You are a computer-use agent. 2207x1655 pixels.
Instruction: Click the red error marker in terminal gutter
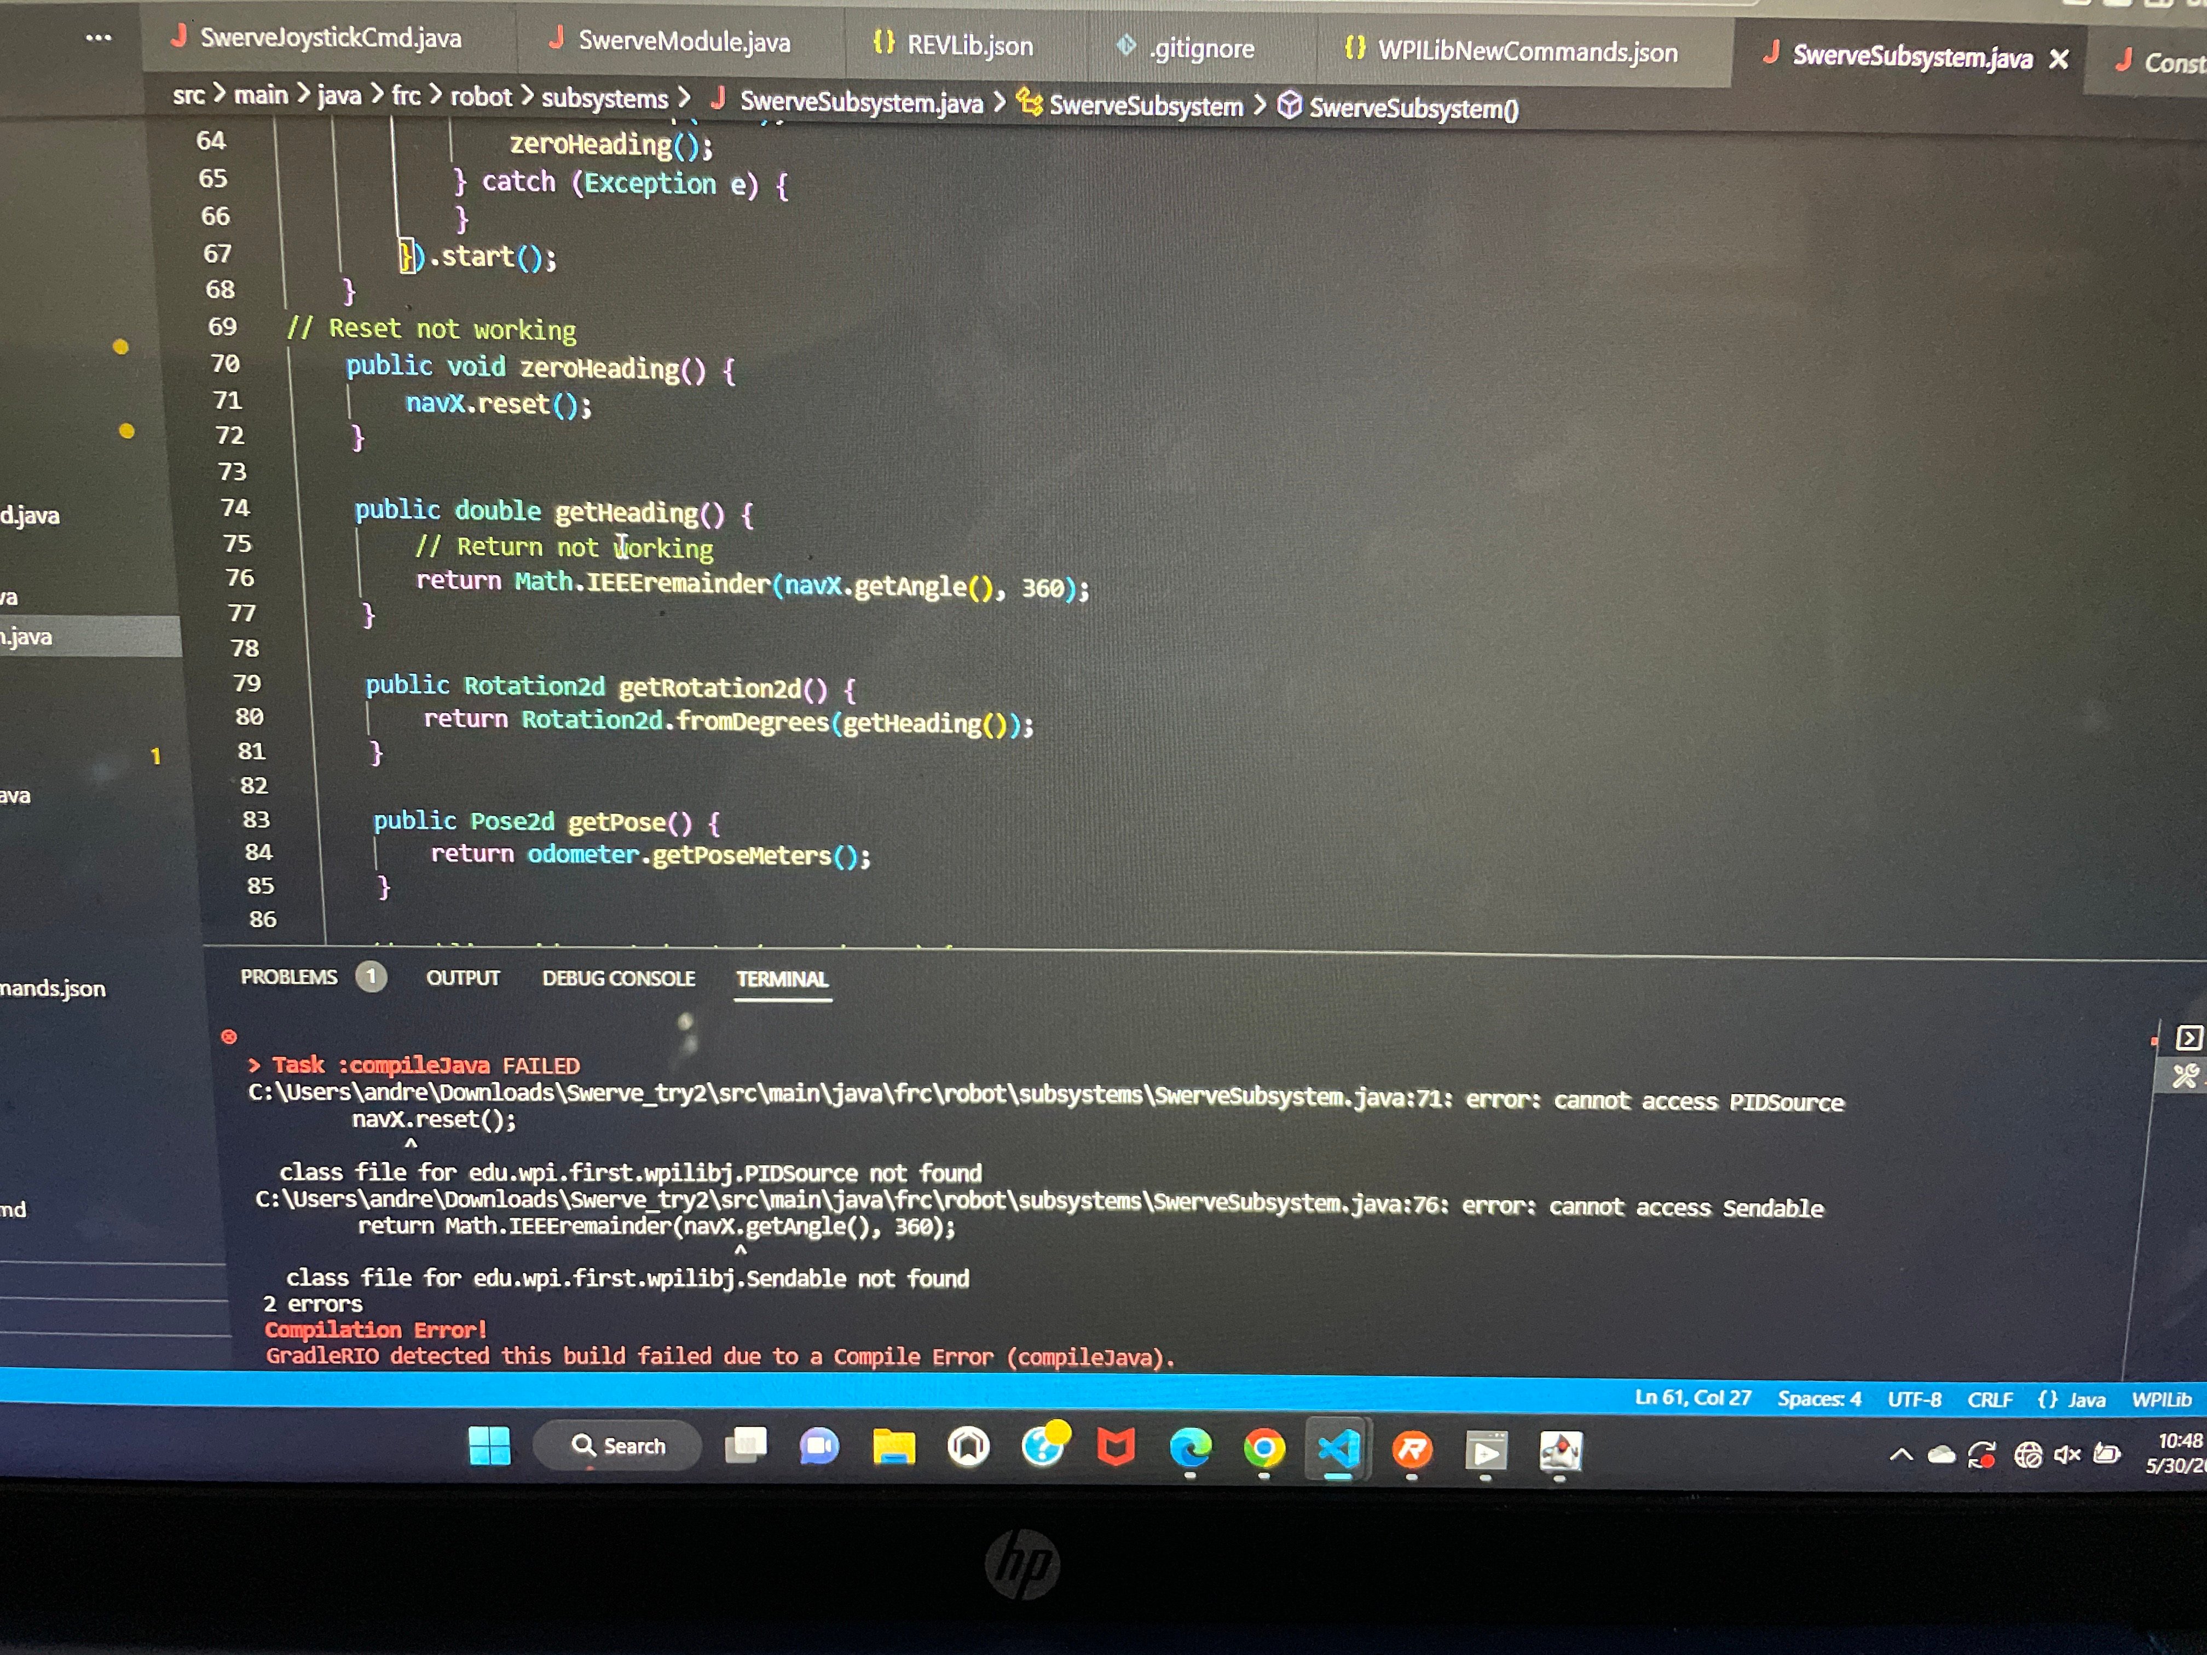(228, 1037)
